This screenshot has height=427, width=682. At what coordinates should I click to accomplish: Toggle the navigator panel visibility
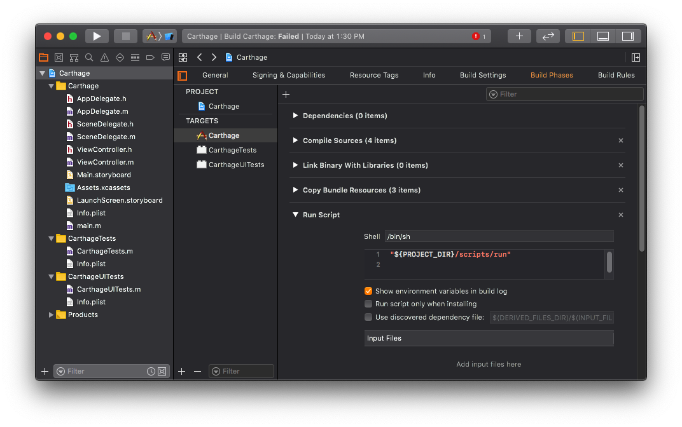click(x=578, y=36)
